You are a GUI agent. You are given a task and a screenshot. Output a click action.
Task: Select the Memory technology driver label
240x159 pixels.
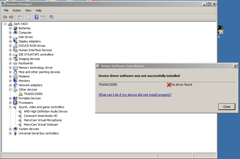point(36,68)
